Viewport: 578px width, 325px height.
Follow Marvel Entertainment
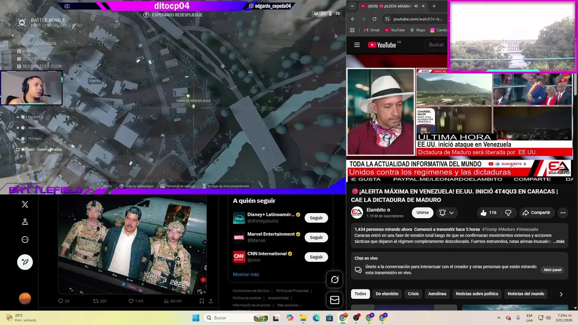coord(316,237)
